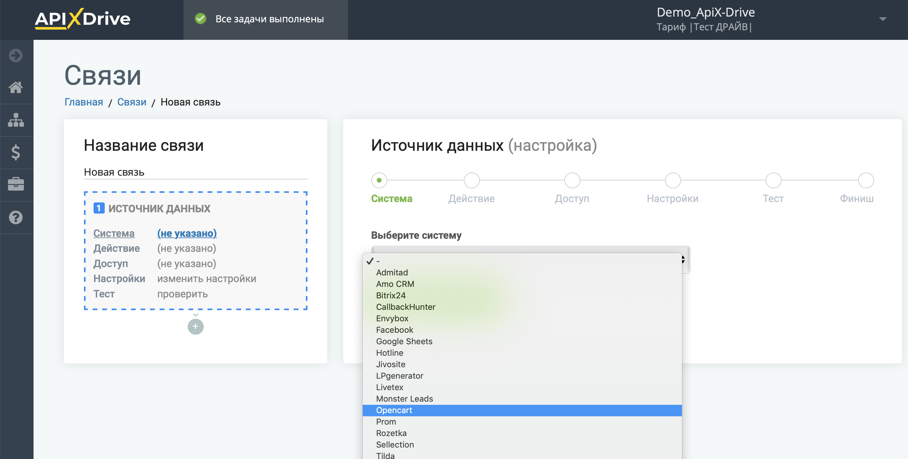Select the Тест step circle

tap(773, 180)
